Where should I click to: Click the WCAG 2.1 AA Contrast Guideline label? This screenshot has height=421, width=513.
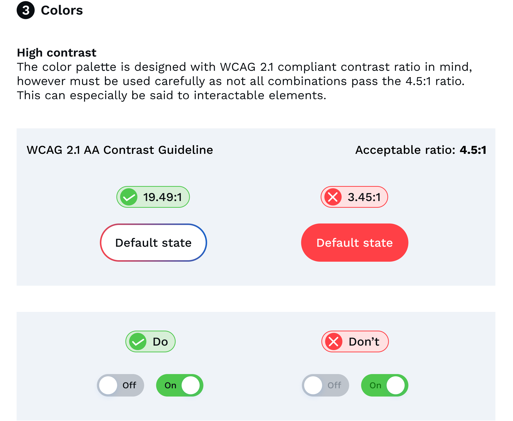(x=120, y=150)
